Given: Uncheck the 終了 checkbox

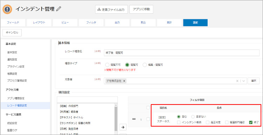Looking at the screenshot, I should (251, 122).
